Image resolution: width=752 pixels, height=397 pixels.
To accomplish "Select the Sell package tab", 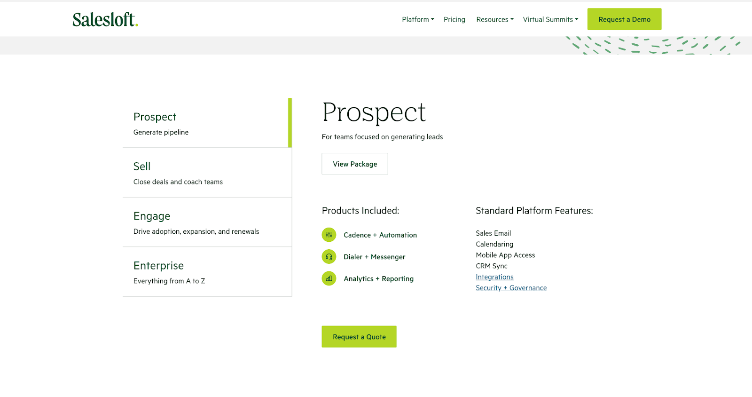I will [x=207, y=173].
